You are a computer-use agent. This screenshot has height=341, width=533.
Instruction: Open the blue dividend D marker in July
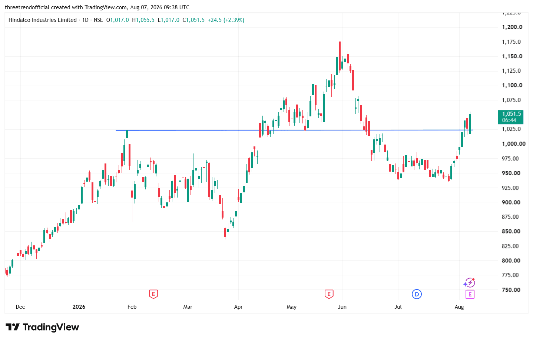tap(417, 294)
